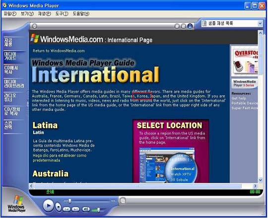Follow the Return to WindowsMedia.com link
The width and height of the screenshot is (268, 218).
tap(59, 51)
